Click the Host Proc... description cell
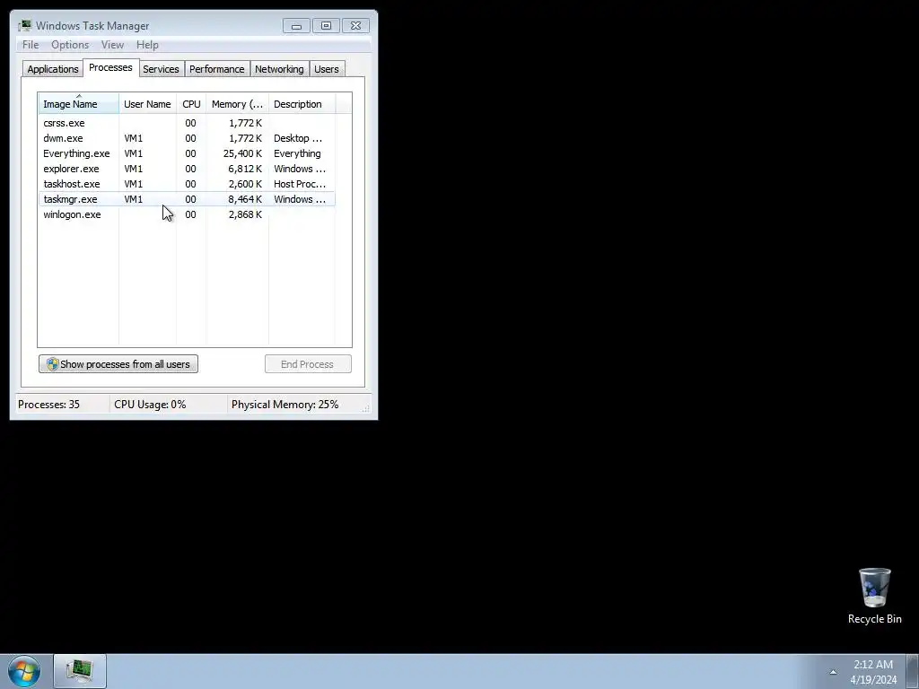The height and width of the screenshot is (689, 919). pyautogui.click(x=300, y=184)
